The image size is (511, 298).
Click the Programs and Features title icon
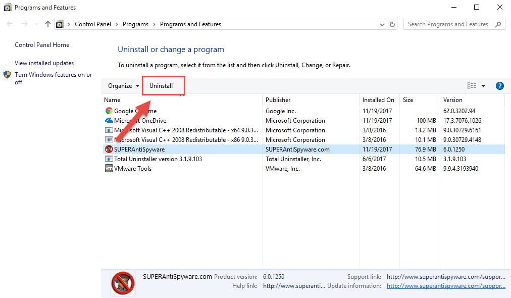pyautogui.click(x=8, y=7)
